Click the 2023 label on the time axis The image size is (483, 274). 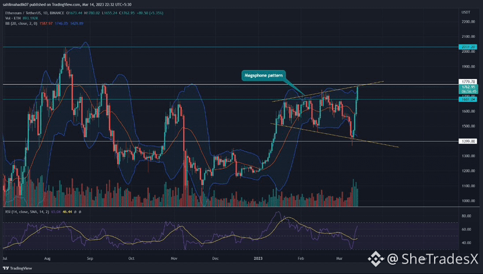(258, 259)
